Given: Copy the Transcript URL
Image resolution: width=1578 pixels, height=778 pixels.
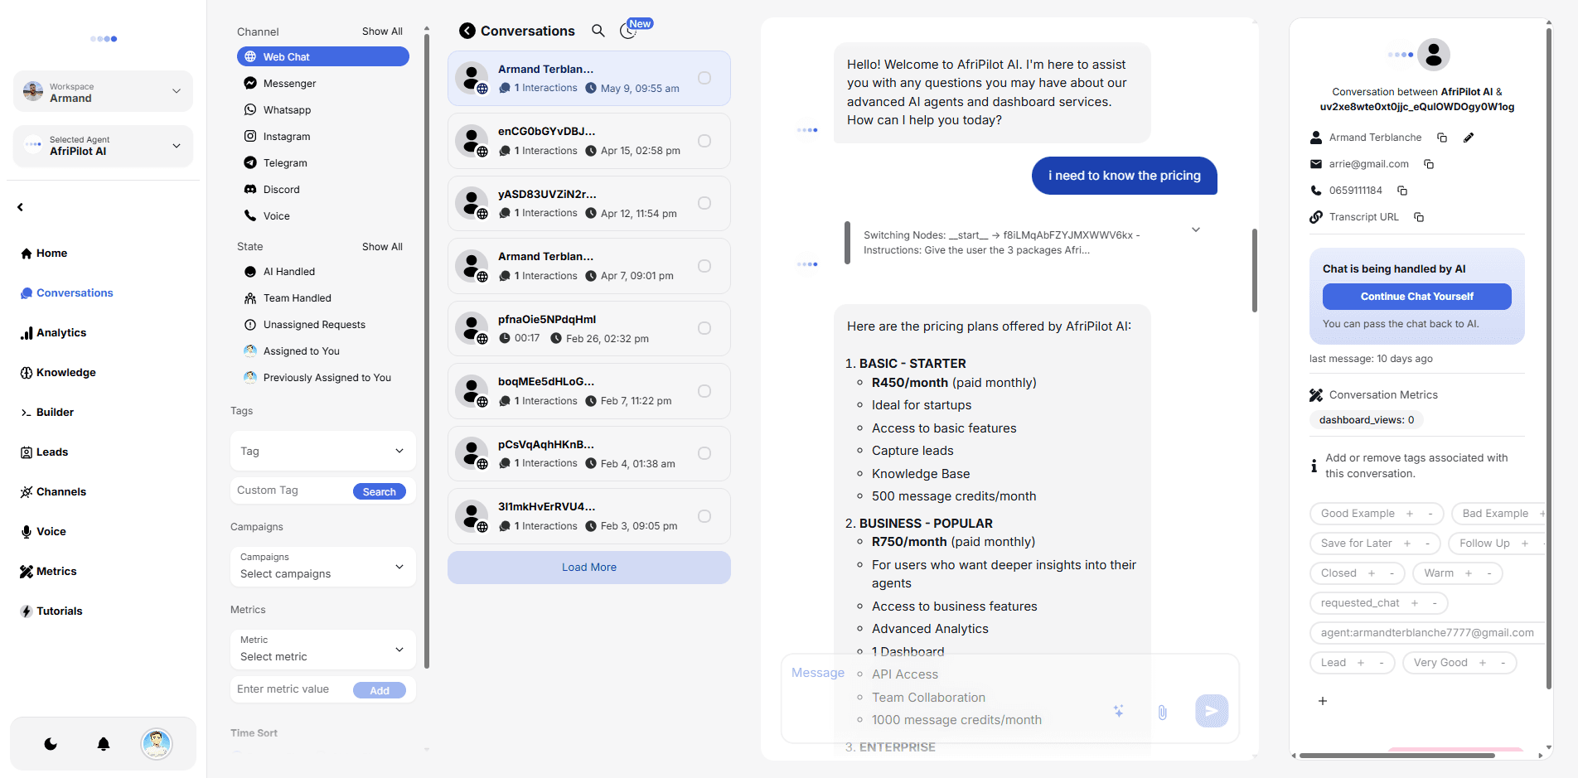Looking at the screenshot, I should click(x=1419, y=217).
